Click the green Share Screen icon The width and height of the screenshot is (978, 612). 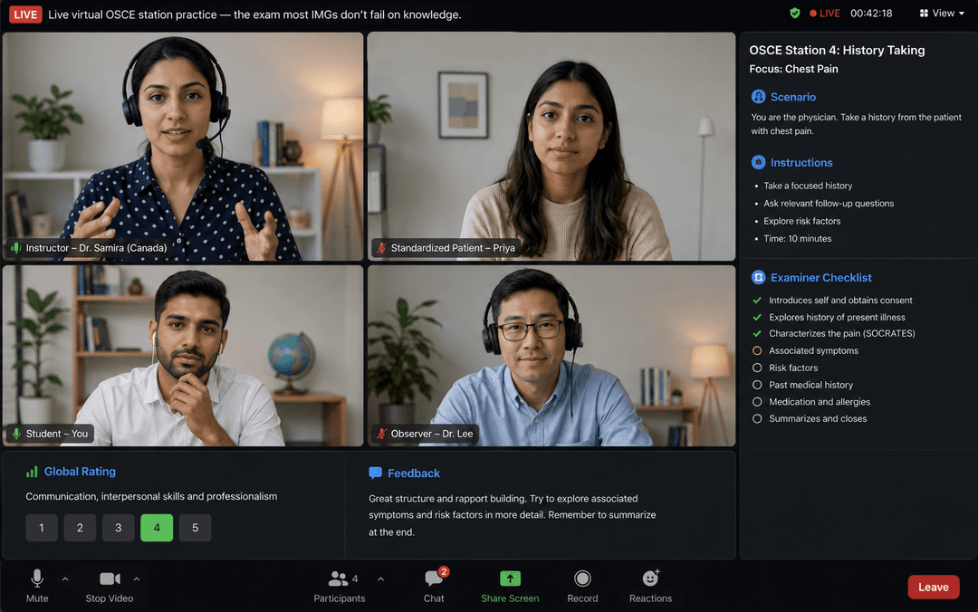[x=510, y=579]
